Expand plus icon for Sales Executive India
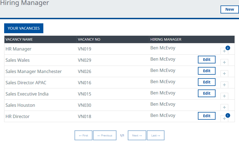This screenshot has width=239, height=143. 224,96
